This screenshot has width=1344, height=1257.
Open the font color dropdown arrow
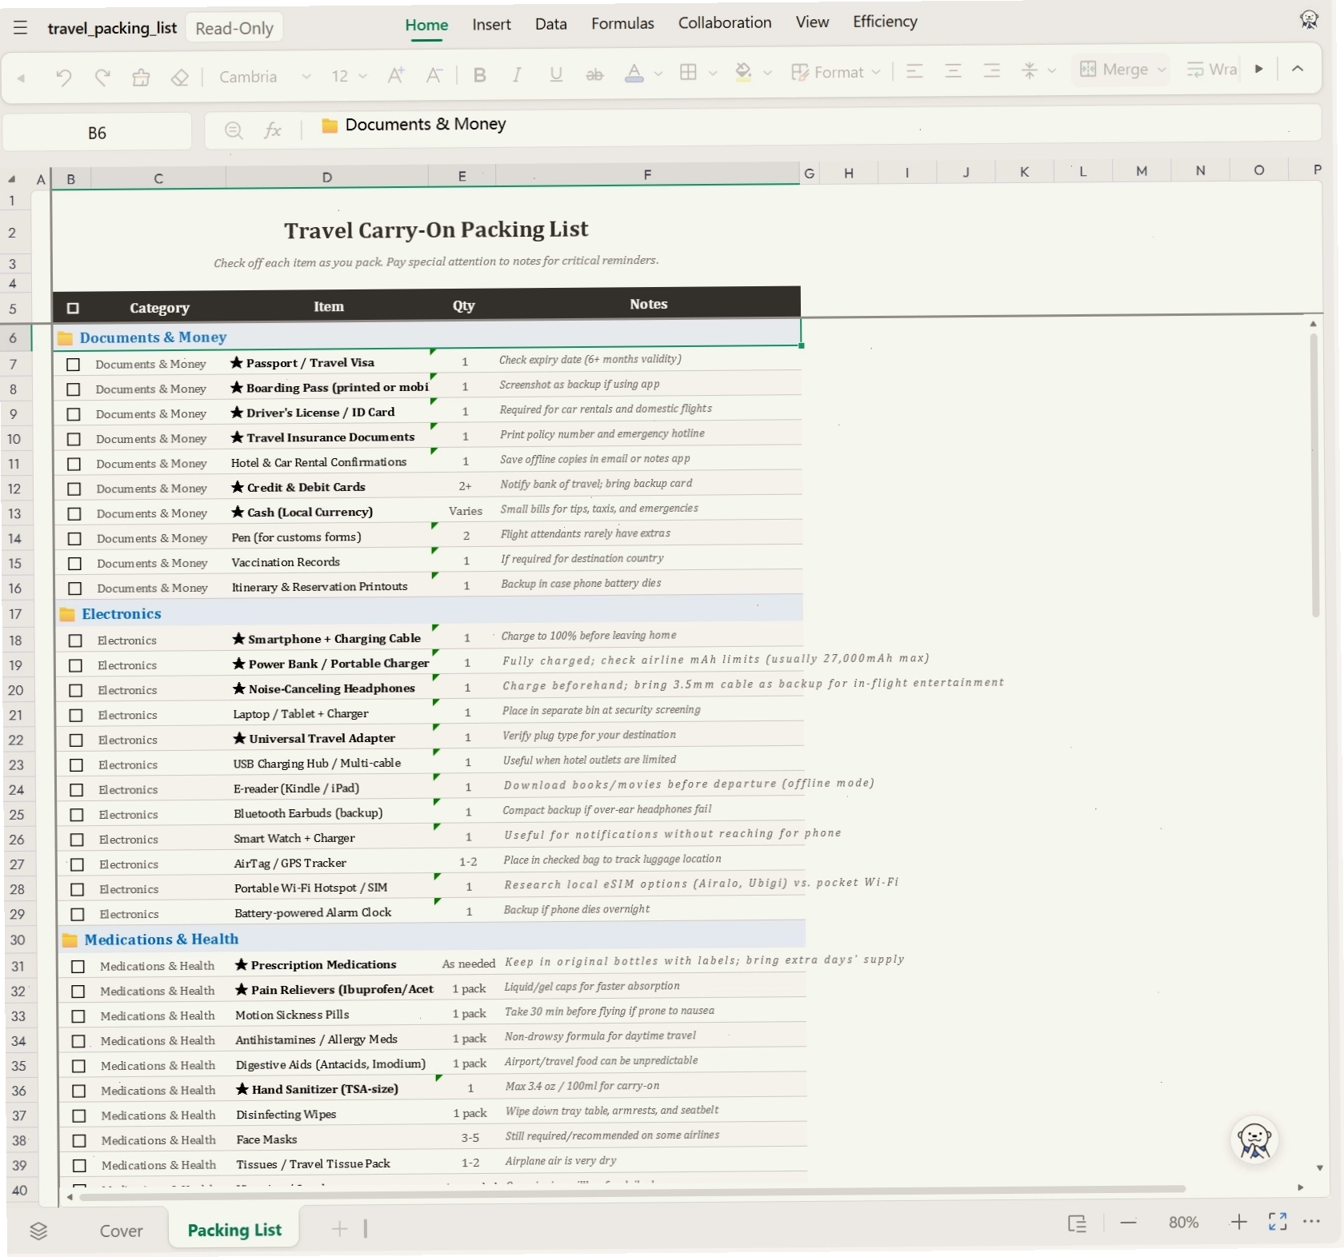(x=658, y=74)
